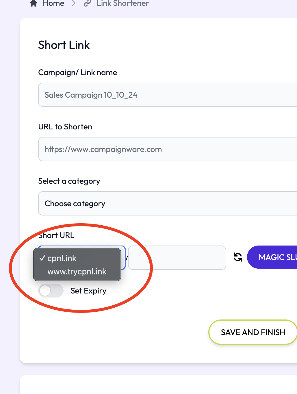297x394 pixels.
Task: Select cpnl.ink domain option
Action: pos(62,258)
